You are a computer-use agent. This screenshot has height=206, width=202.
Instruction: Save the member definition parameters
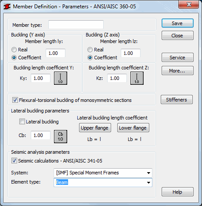click(177, 23)
